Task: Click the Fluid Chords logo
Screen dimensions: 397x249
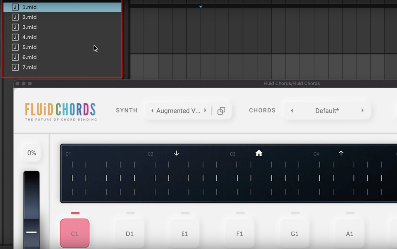Action: coord(61,112)
